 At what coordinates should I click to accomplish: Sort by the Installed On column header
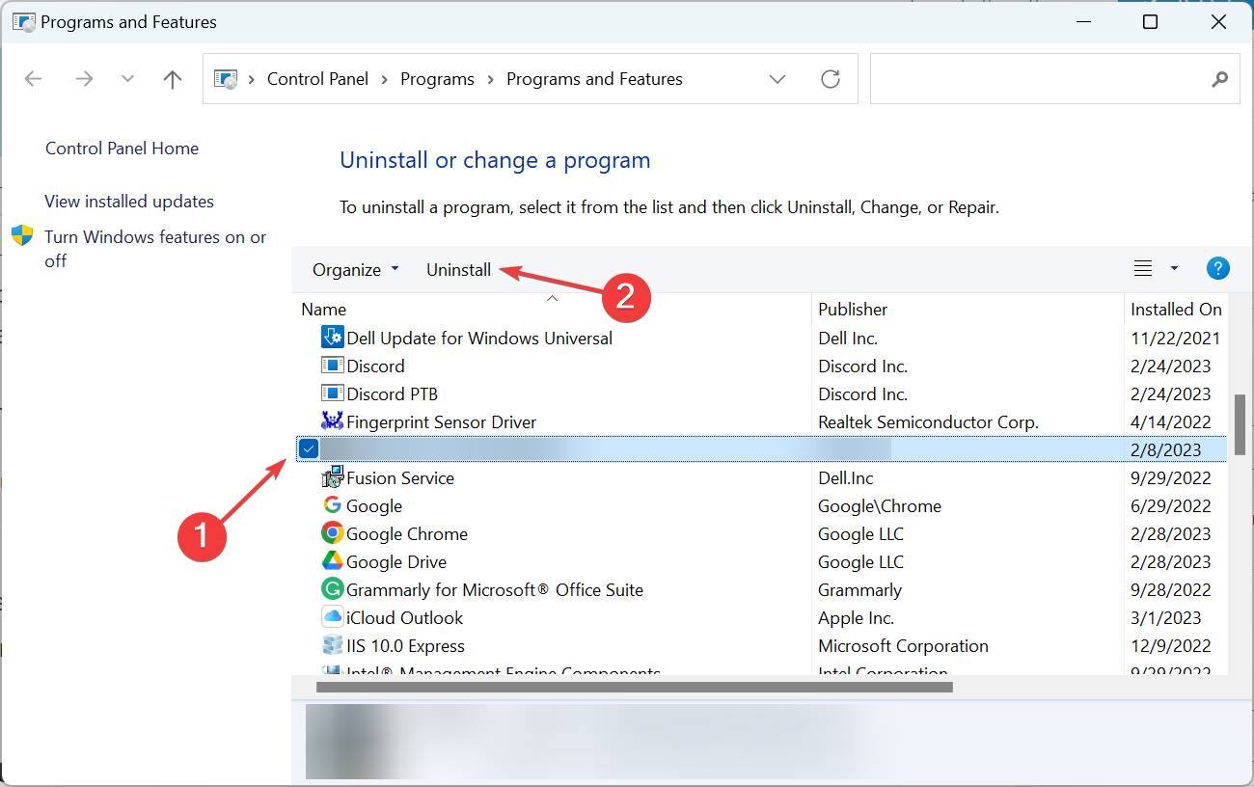click(x=1176, y=309)
